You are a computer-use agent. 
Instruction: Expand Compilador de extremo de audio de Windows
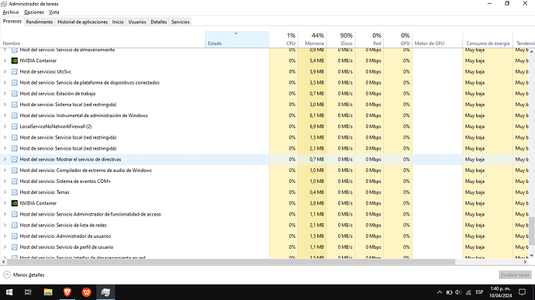click(x=5, y=171)
